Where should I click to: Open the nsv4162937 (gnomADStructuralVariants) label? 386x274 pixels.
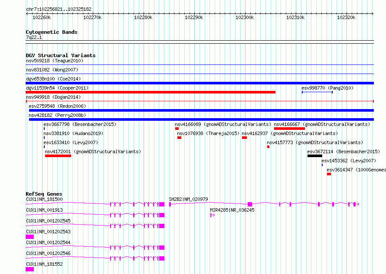(290, 133)
